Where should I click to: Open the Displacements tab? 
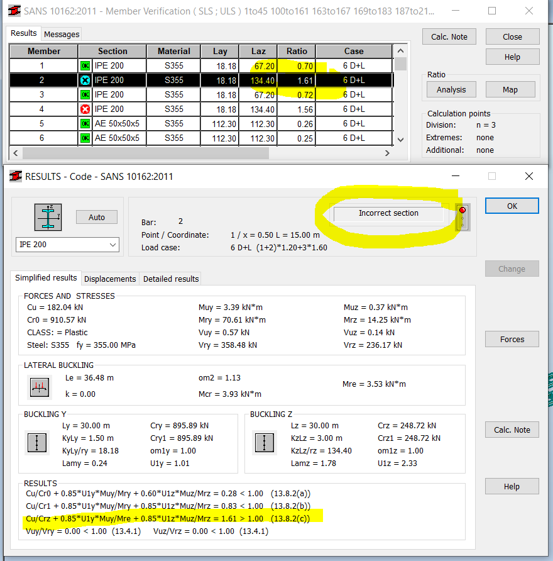[x=110, y=279]
